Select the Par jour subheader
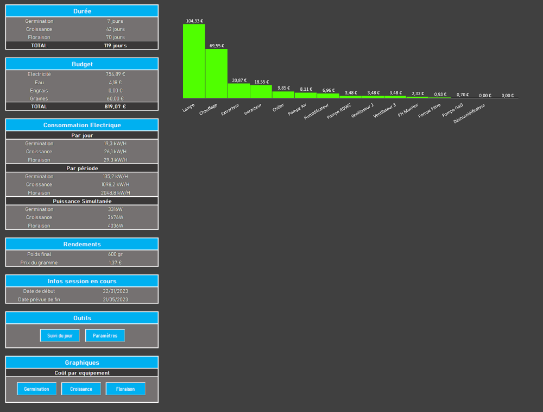Image resolution: width=543 pixels, height=412 pixels. 82,135
